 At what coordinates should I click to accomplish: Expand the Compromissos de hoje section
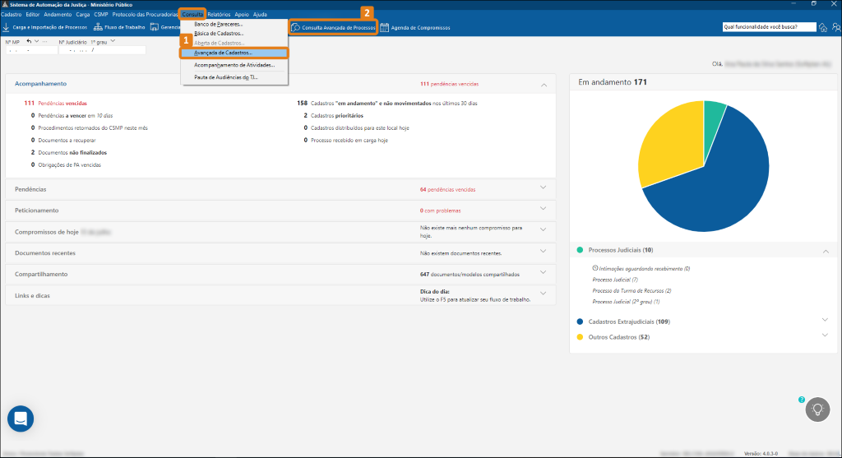(x=543, y=229)
